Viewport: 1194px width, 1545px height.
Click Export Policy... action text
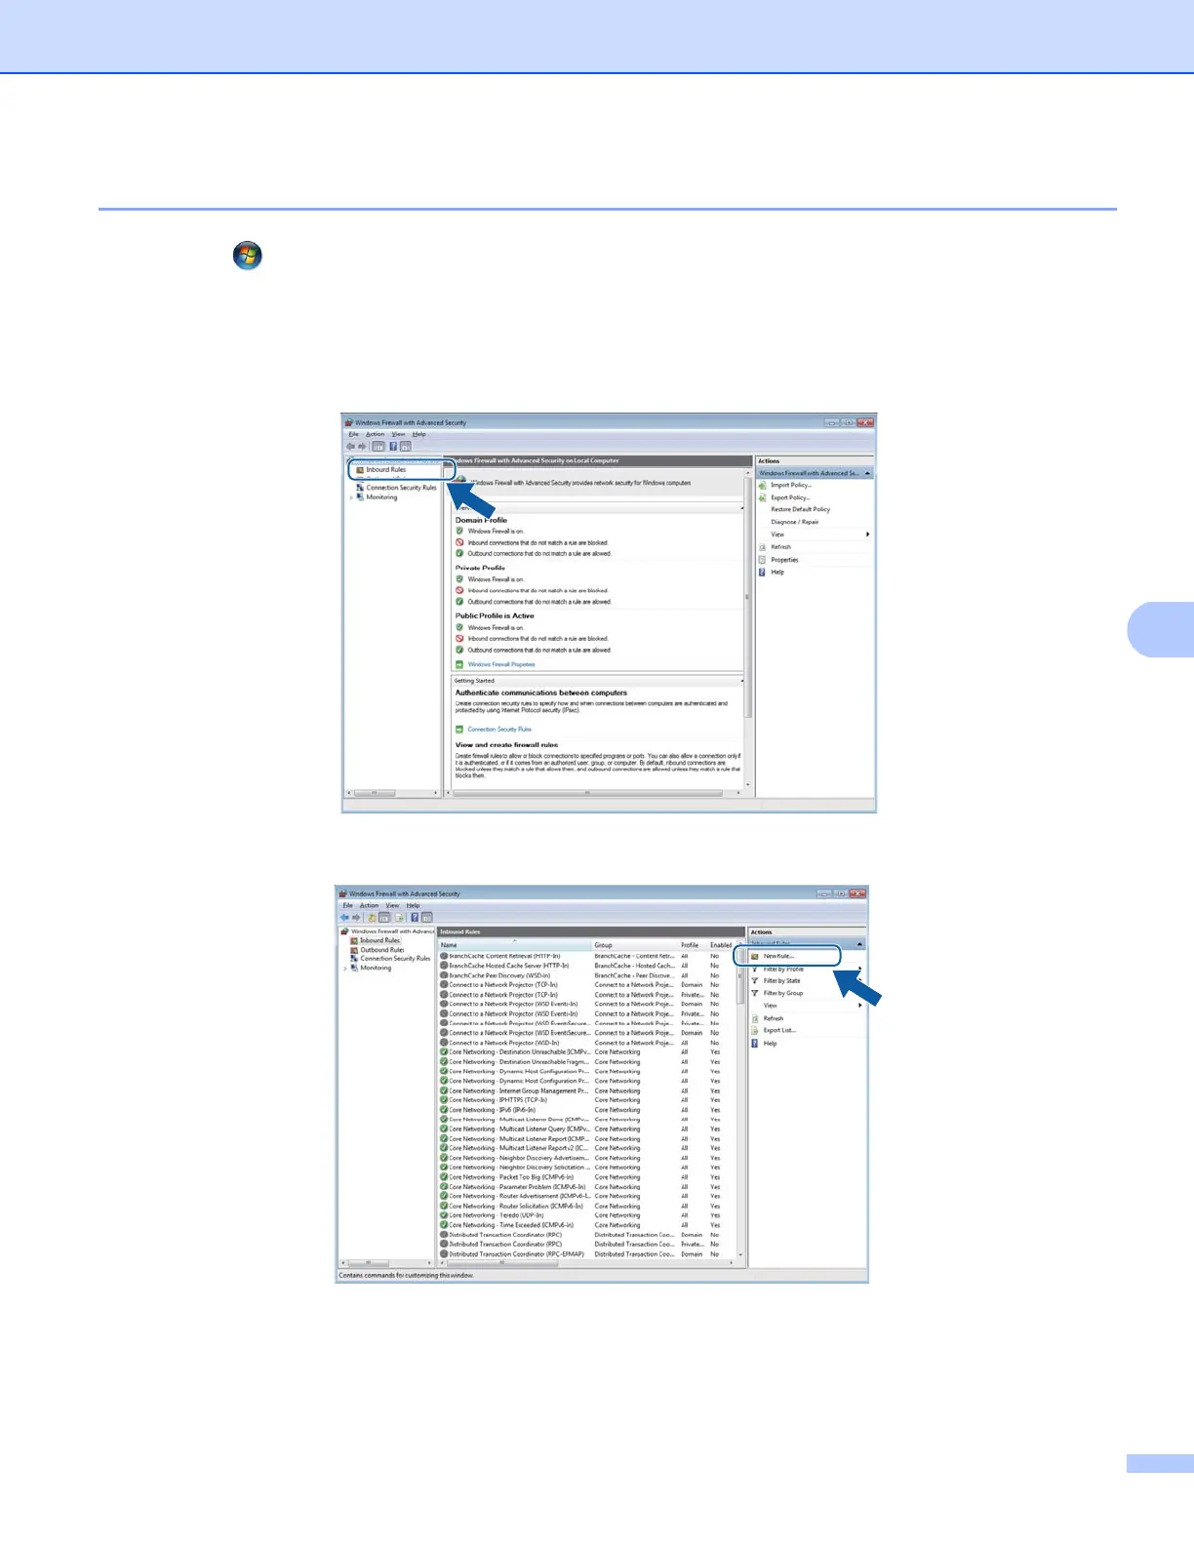[x=790, y=497]
